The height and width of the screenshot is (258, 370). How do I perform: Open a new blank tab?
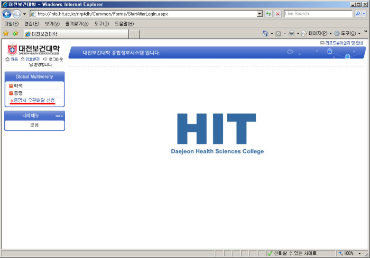134,34
